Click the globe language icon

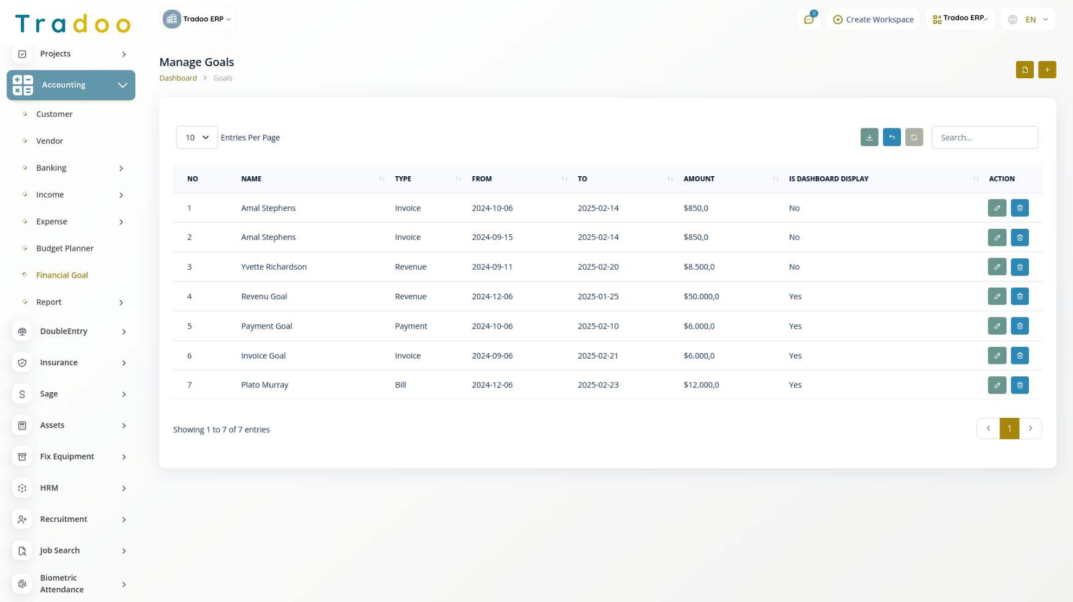click(x=1013, y=20)
